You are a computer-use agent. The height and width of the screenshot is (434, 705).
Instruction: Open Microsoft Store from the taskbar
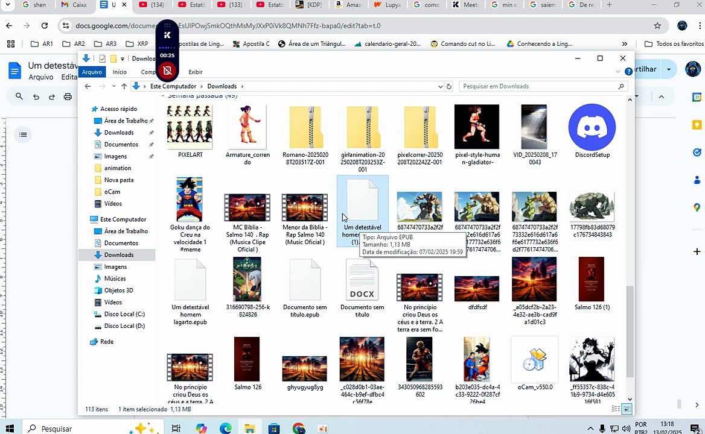274,428
